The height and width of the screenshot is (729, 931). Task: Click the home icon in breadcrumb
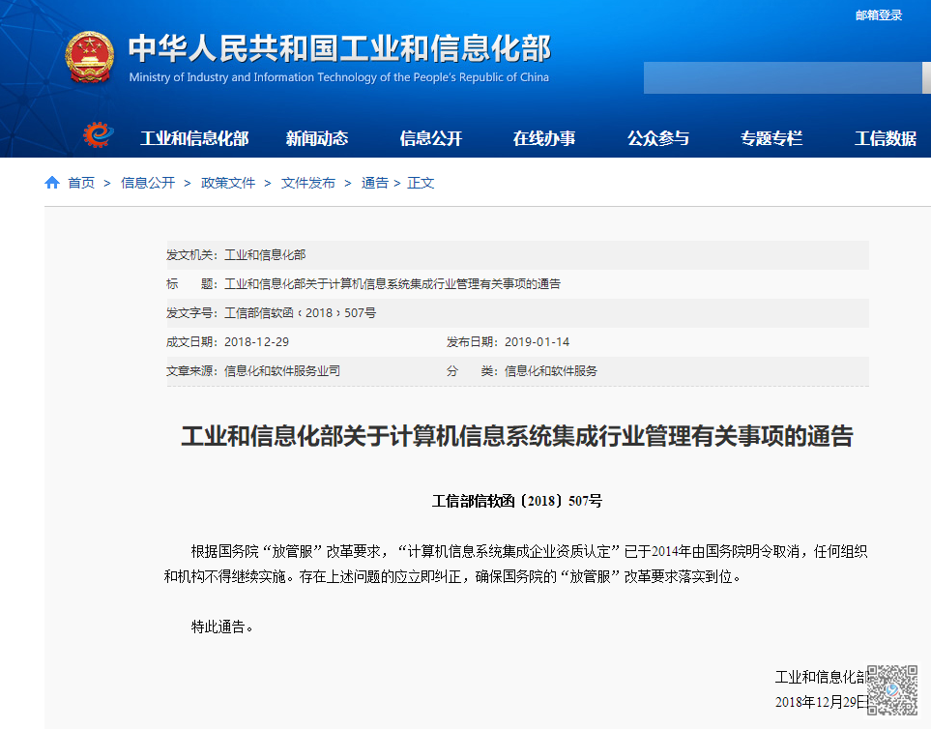[52, 183]
